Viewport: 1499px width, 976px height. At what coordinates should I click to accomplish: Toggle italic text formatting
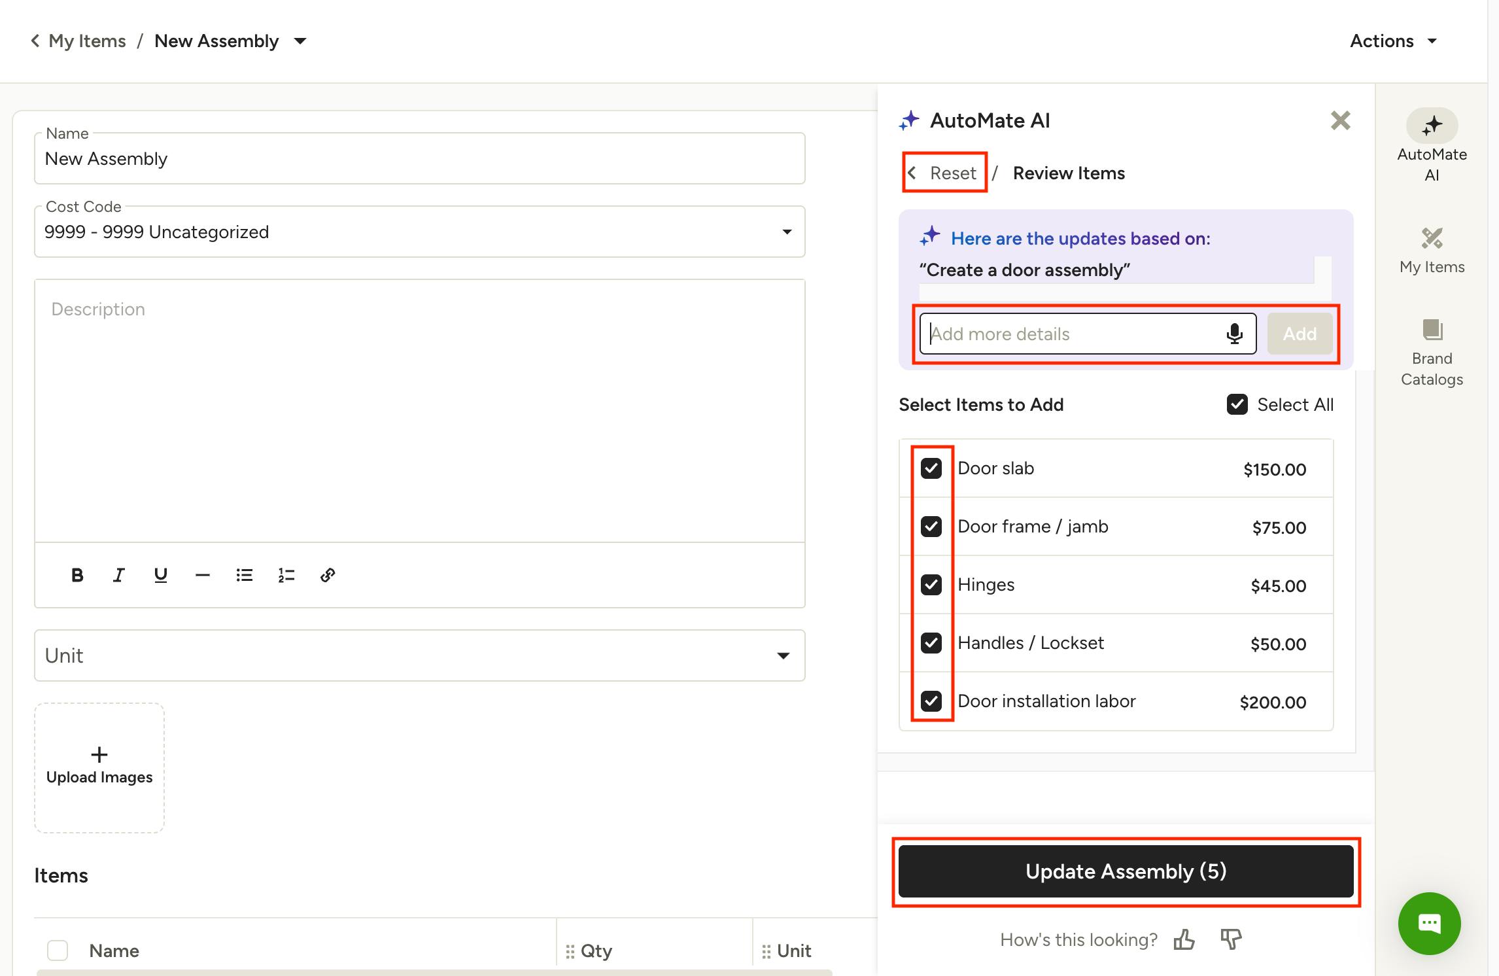click(118, 575)
